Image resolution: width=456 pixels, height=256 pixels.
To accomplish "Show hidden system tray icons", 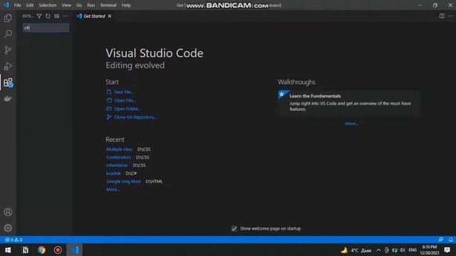I will [x=378, y=250].
